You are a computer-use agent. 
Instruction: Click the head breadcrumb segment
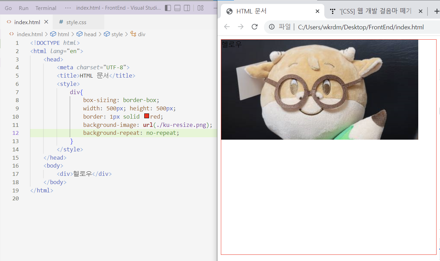pyautogui.click(x=86, y=34)
